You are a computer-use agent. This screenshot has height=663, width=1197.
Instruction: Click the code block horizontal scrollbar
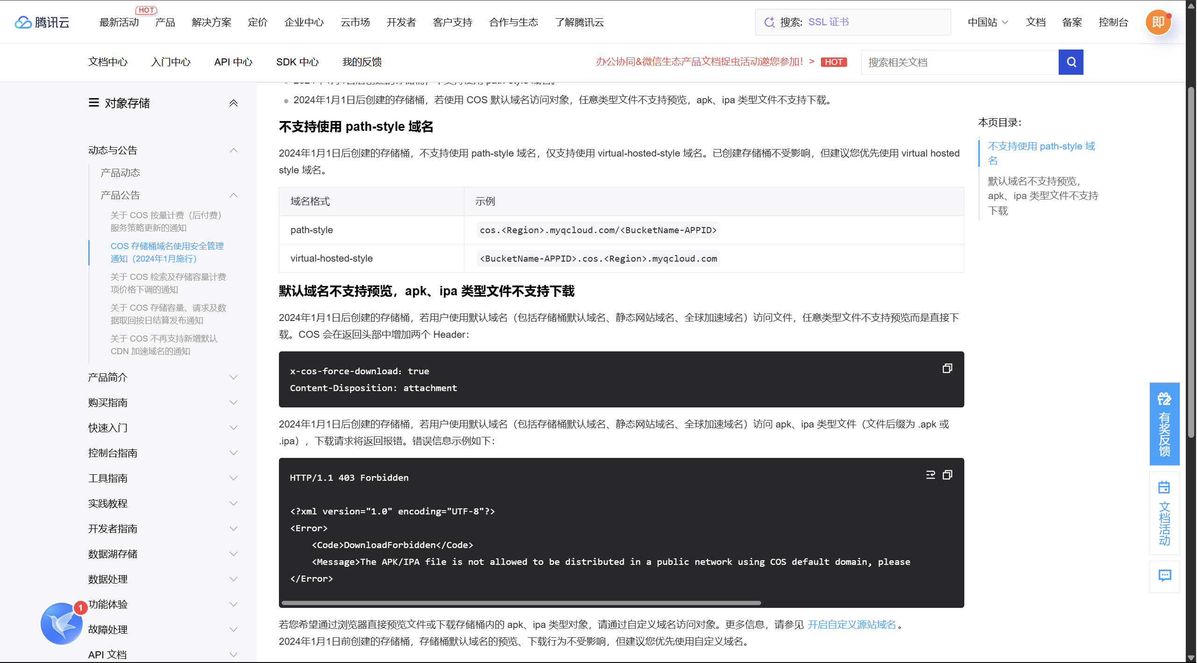(x=521, y=603)
